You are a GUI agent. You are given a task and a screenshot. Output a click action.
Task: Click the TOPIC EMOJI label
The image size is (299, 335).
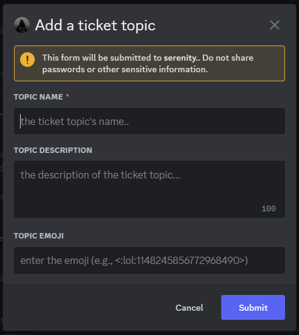39,236
